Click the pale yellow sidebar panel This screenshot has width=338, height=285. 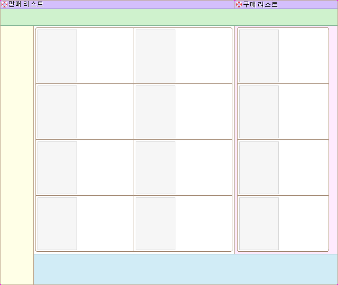click(17, 155)
